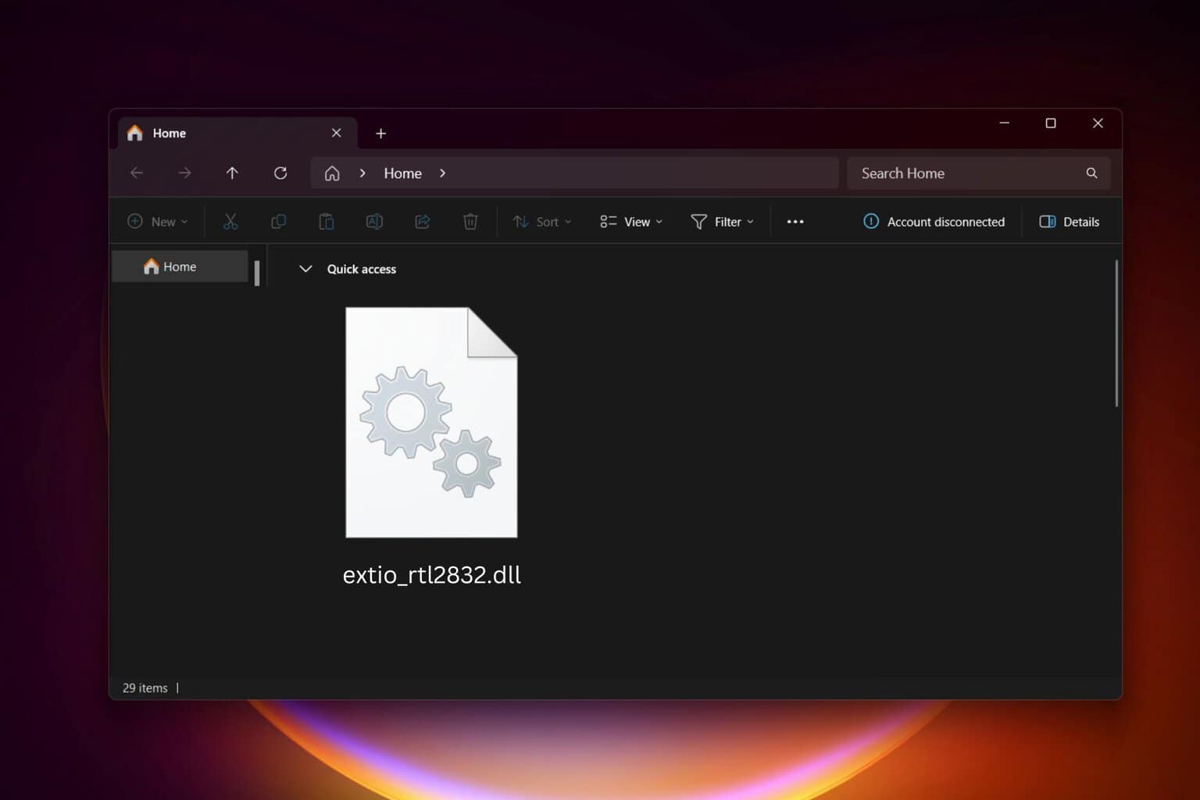The image size is (1200, 800).
Task: Click the Account disconnected notice
Action: tap(934, 222)
